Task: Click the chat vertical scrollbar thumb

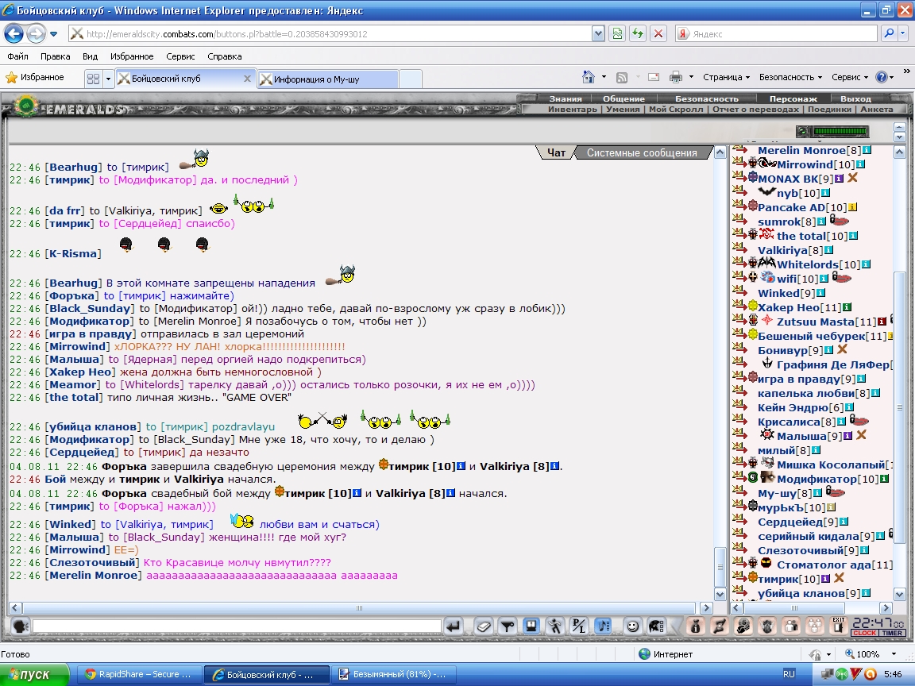Action: click(x=720, y=566)
